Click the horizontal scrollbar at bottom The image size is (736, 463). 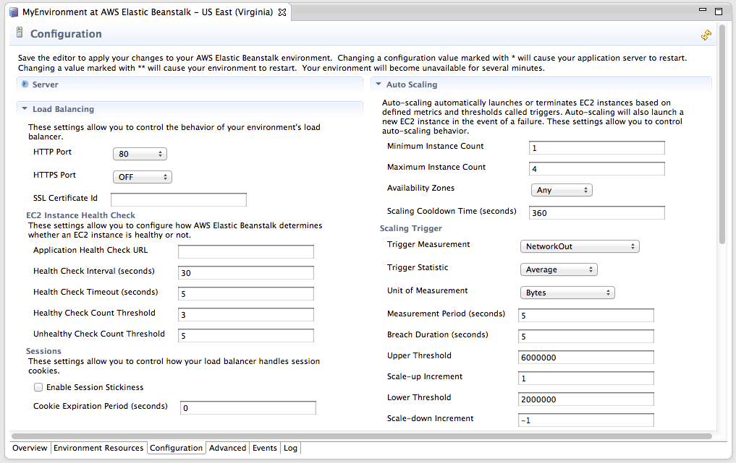coord(361,436)
